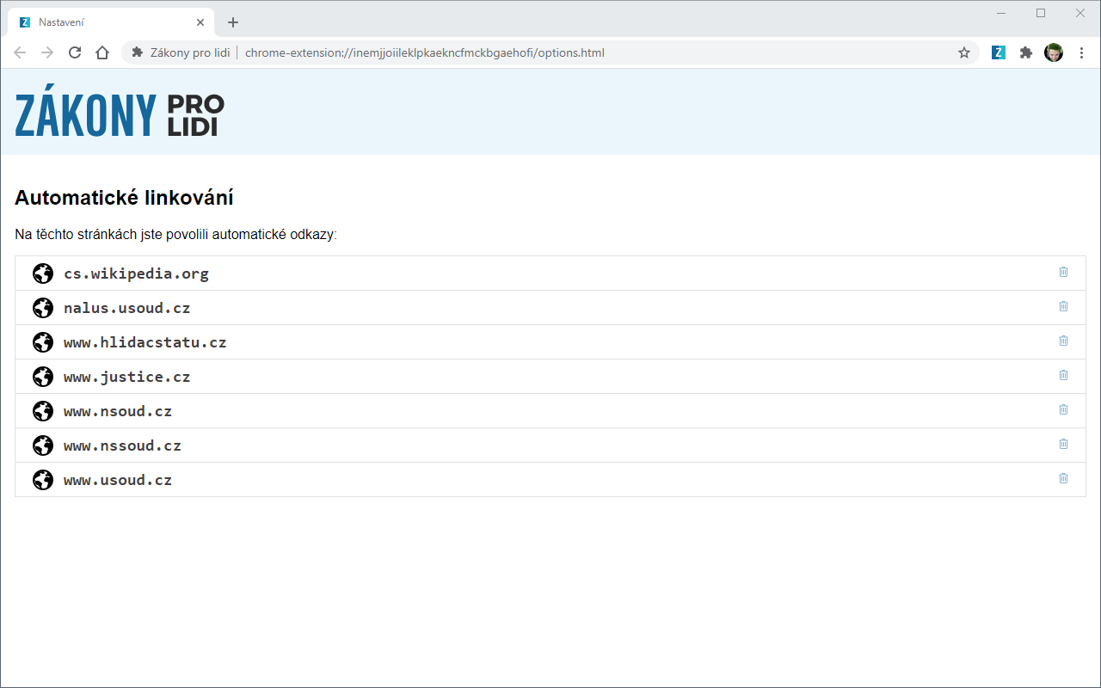1101x688 pixels.
Task: Select the Nastavení browser tab
Action: tap(110, 22)
